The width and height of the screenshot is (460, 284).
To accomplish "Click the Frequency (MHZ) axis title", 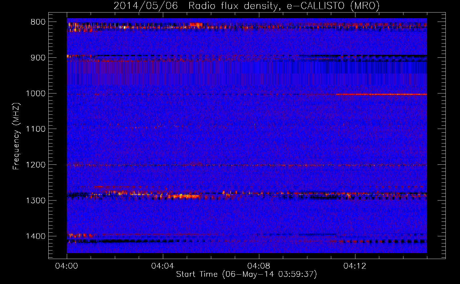I will [x=16, y=136].
